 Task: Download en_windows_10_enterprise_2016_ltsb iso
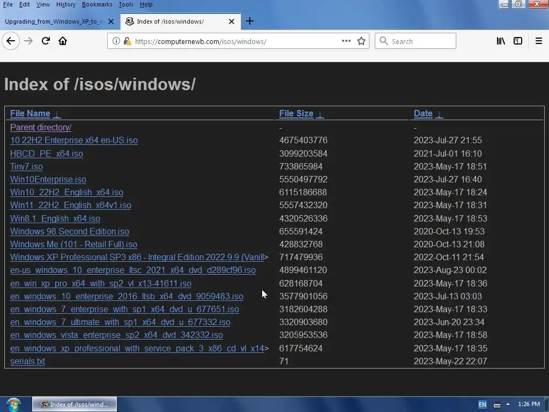click(x=127, y=297)
